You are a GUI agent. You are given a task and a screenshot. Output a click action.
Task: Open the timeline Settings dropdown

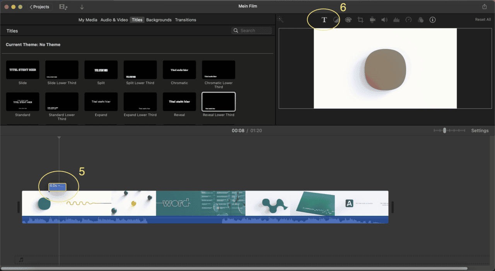click(480, 131)
